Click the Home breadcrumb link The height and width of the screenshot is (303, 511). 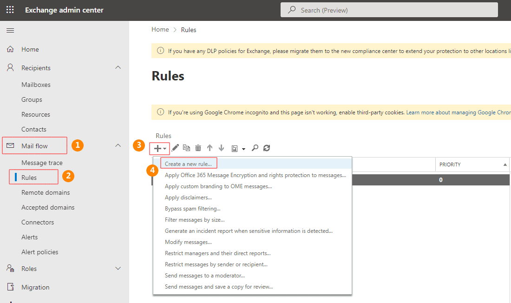click(x=160, y=30)
